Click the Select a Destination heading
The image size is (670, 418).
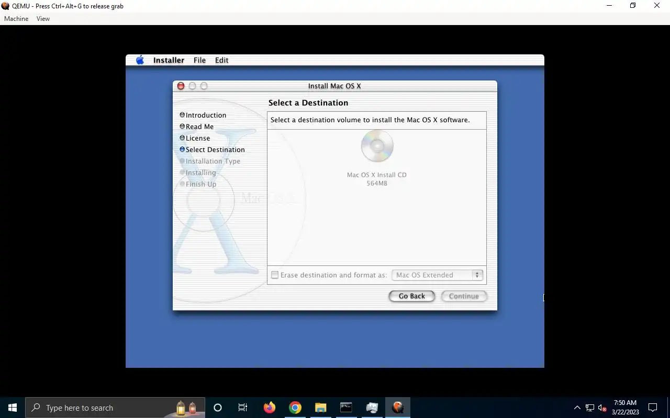[308, 103]
